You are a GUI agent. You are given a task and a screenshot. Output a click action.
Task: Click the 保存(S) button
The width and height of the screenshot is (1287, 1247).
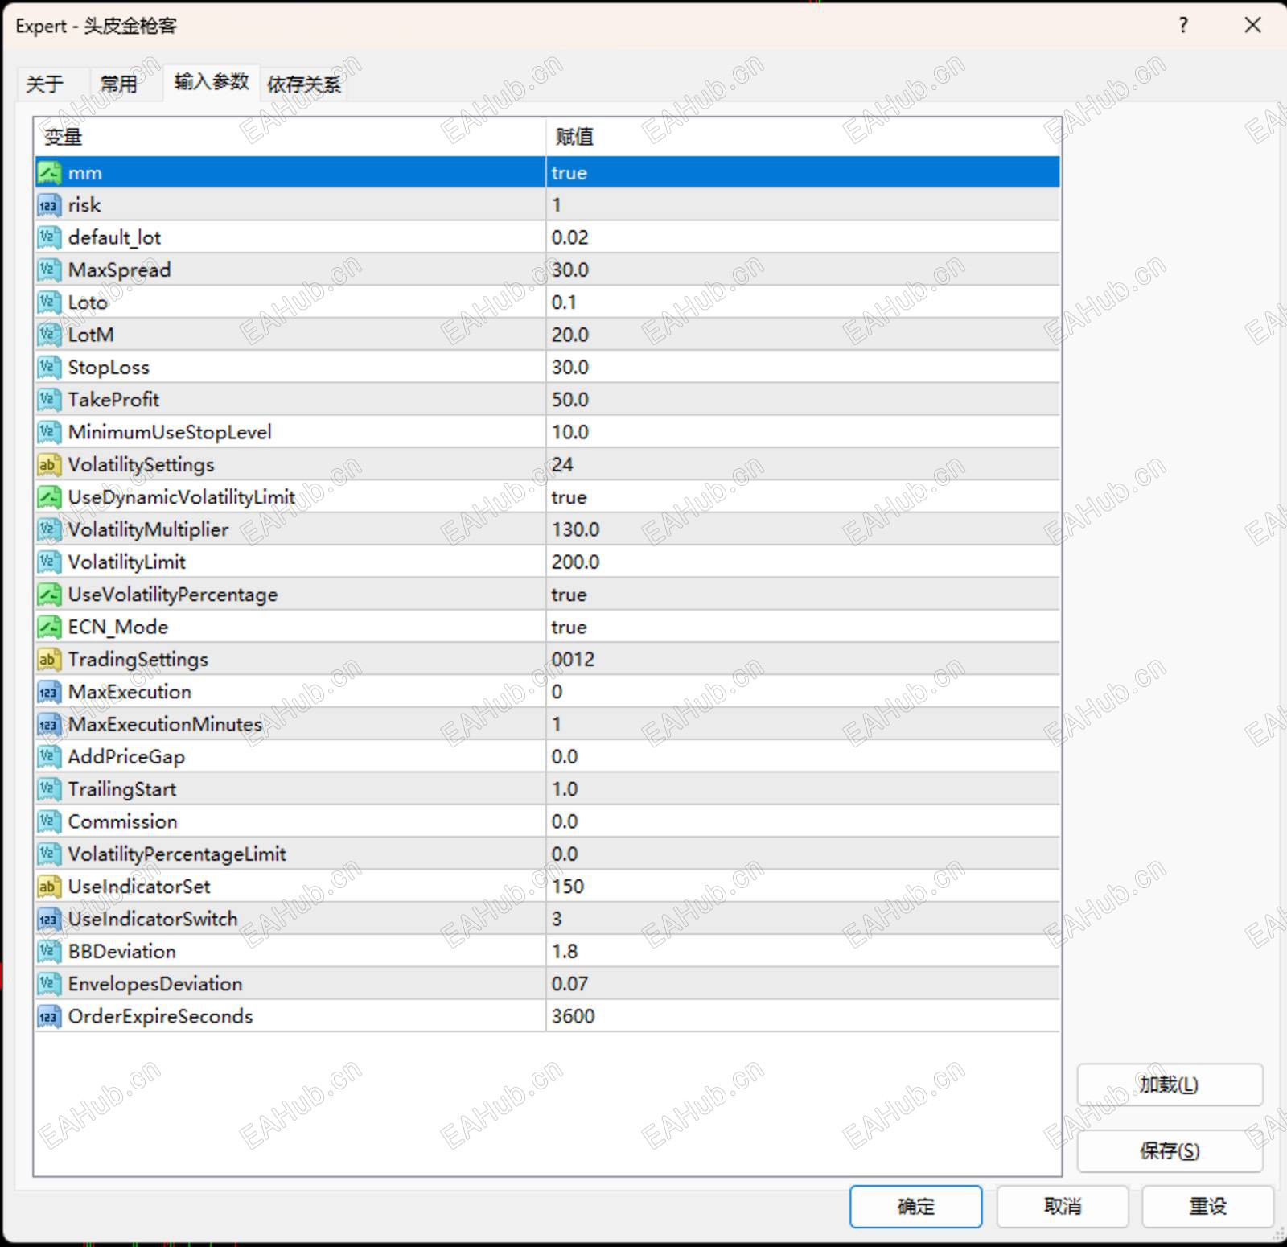[1170, 1150]
